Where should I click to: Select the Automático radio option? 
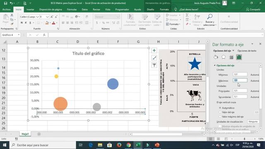[220, 108]
